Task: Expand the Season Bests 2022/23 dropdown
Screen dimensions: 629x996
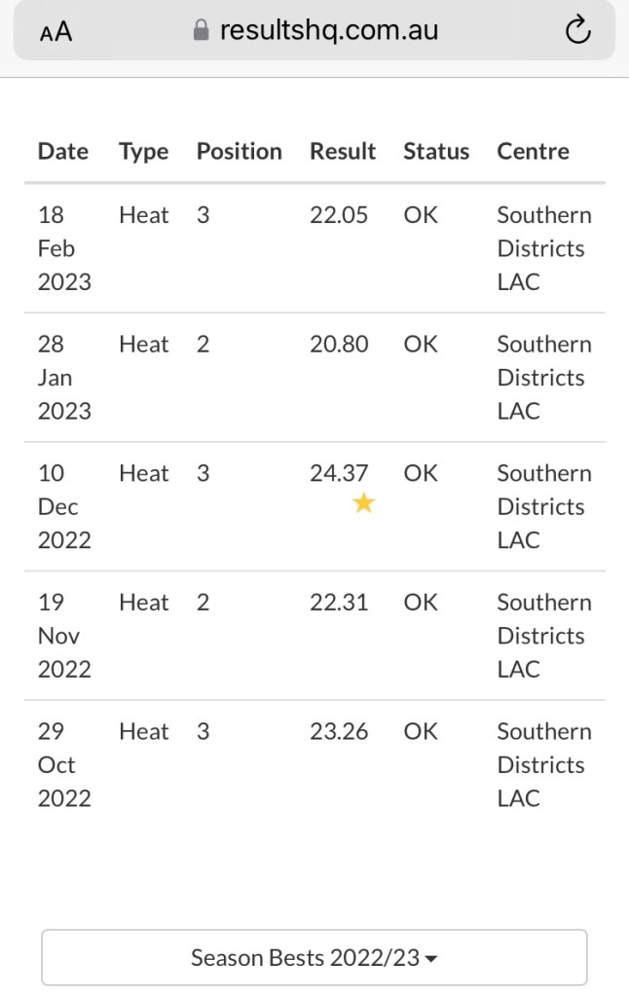Action: (x=314, y=957)
